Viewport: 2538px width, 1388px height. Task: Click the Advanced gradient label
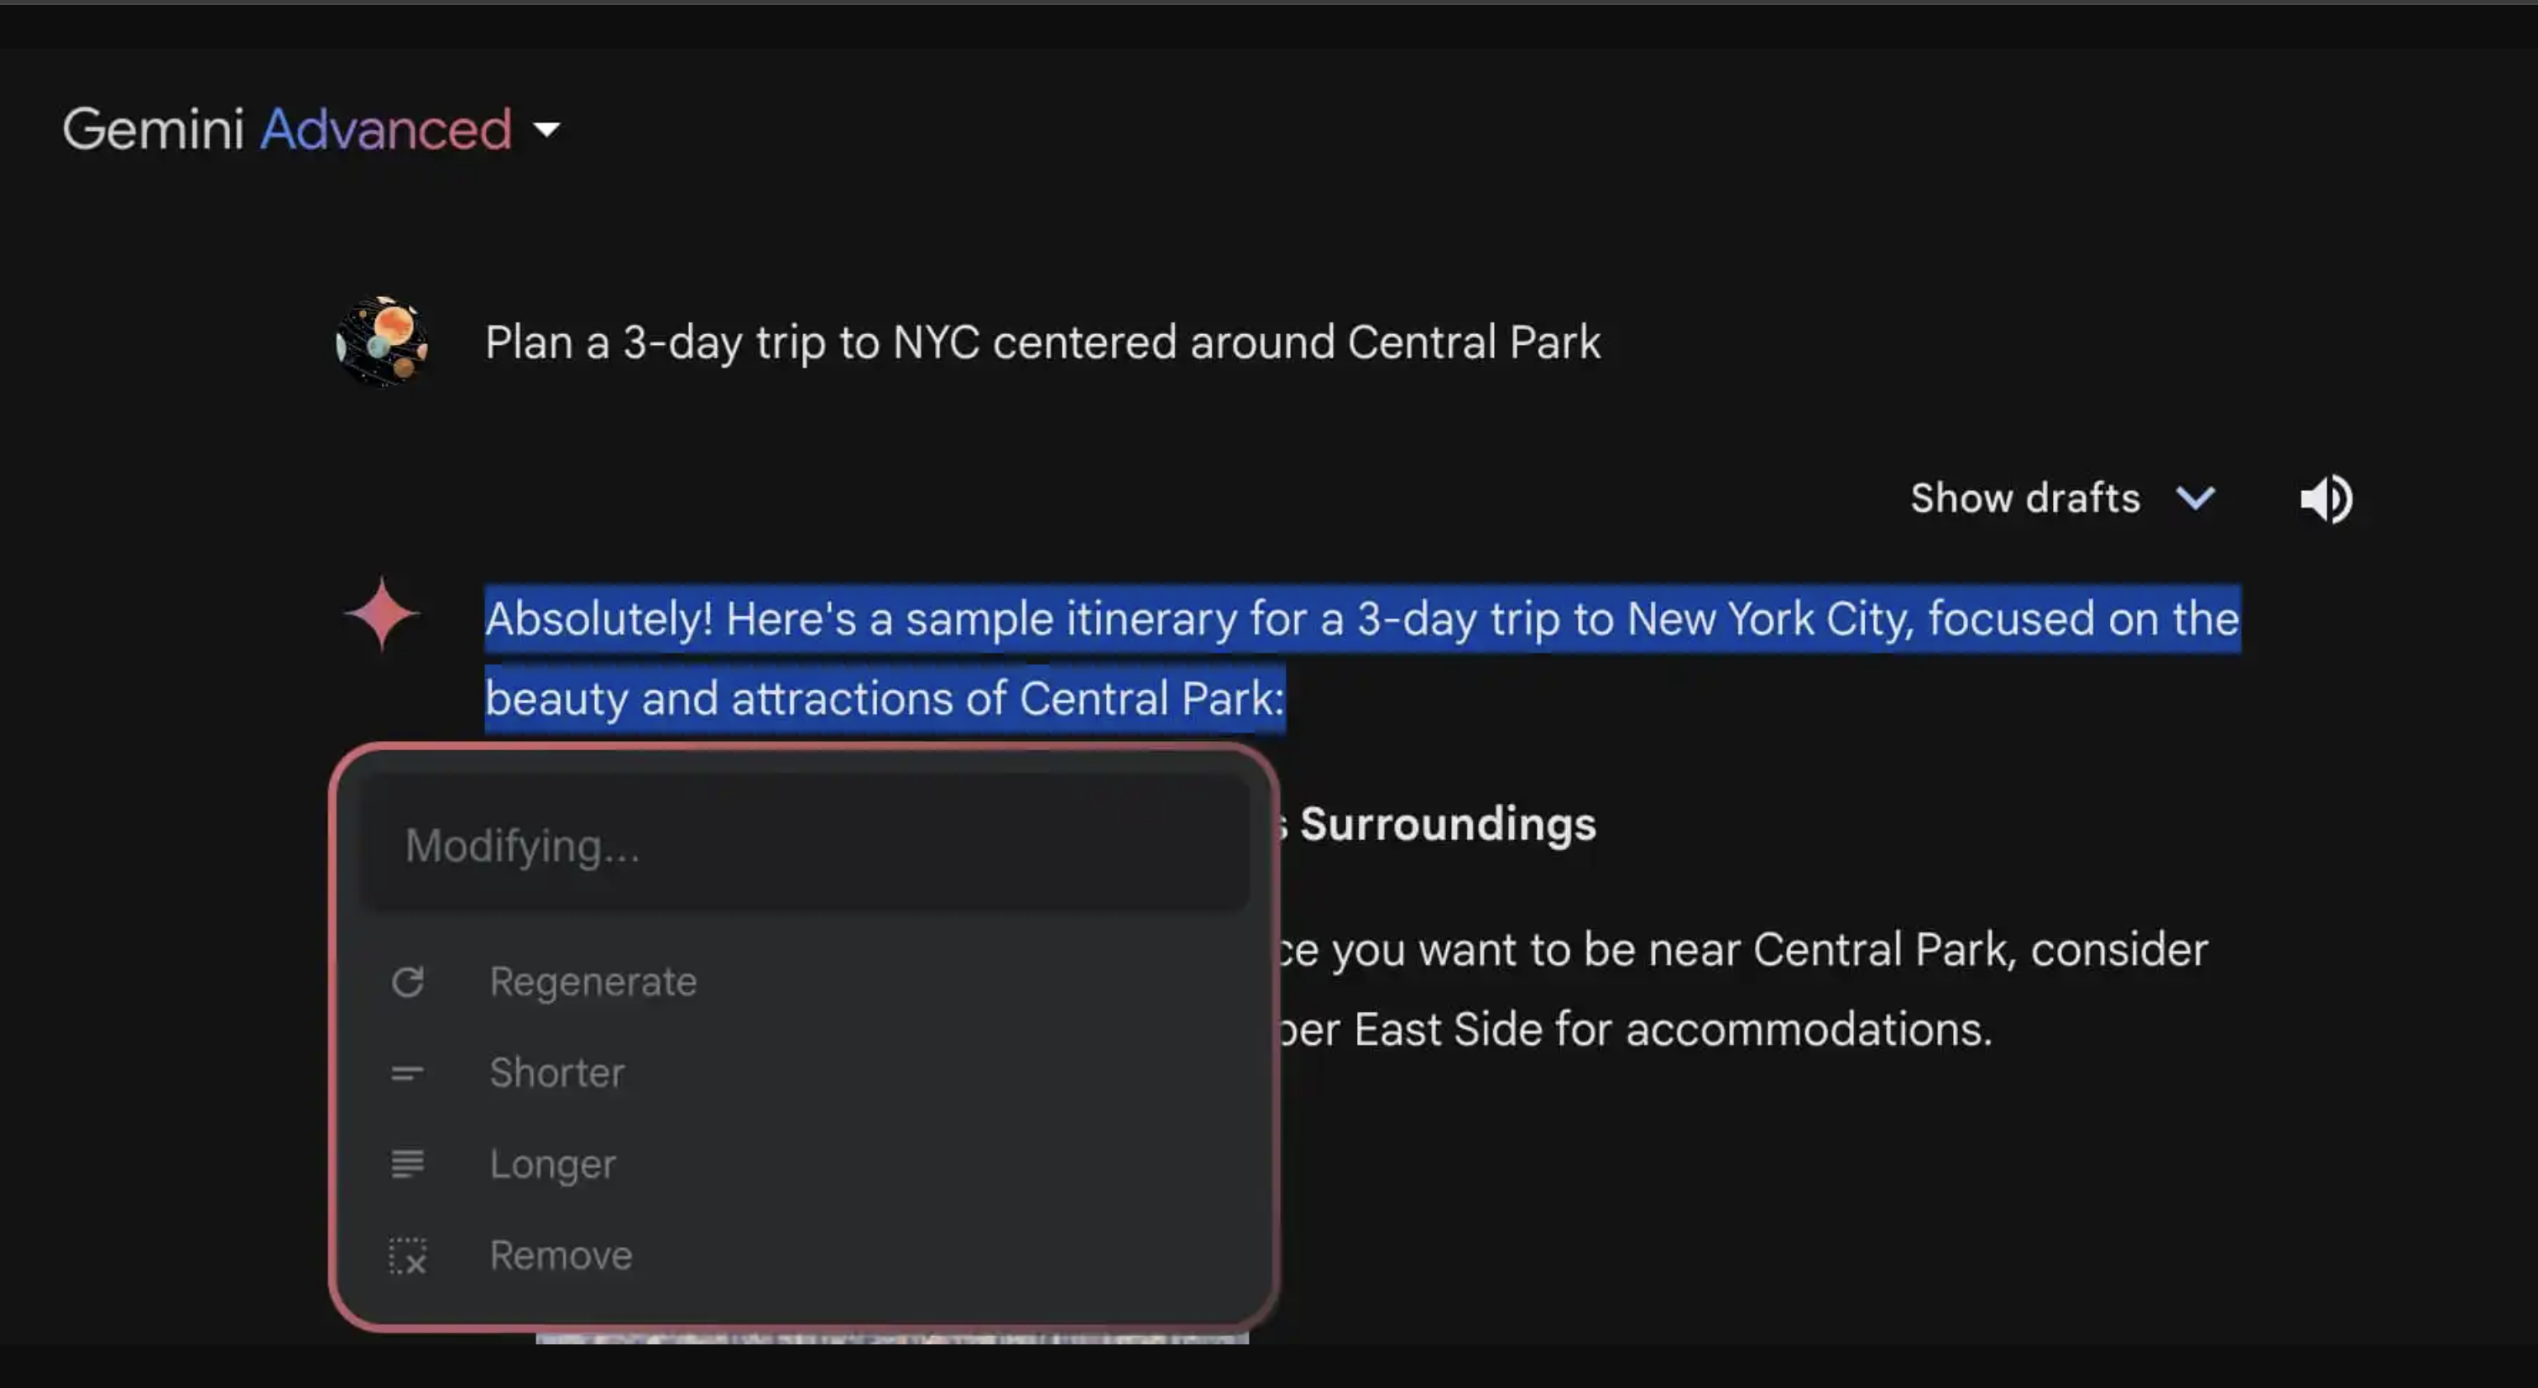pos(385,129)
